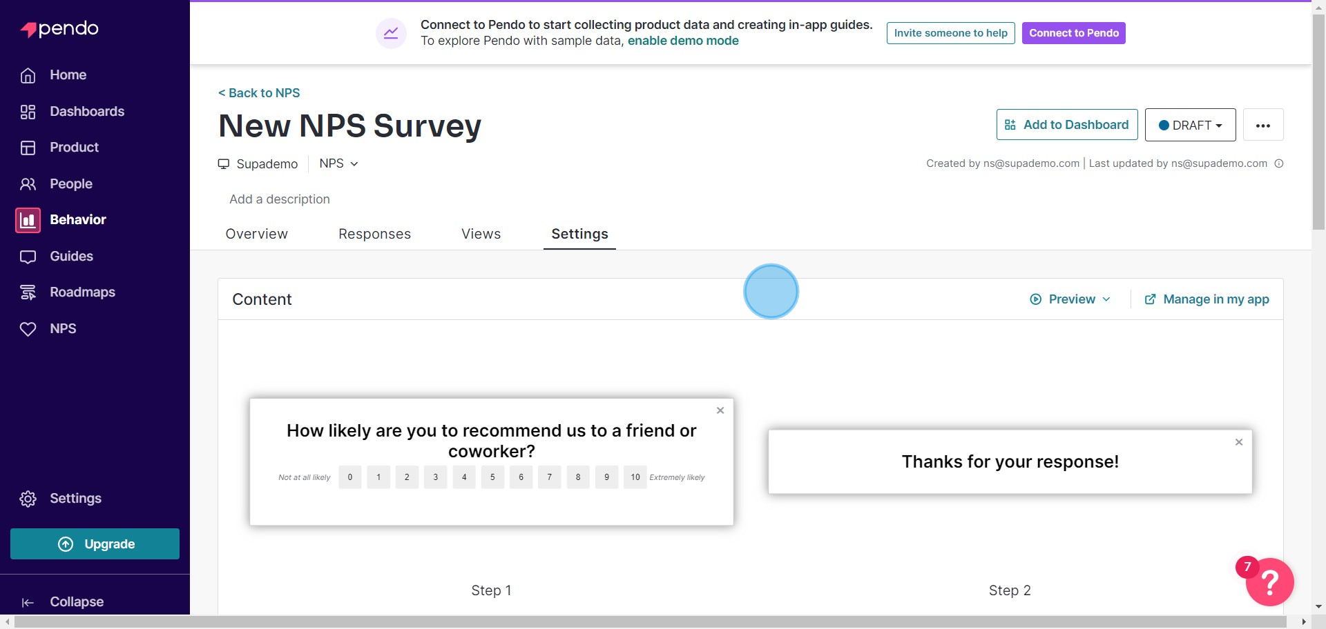This screenshot has height=629, width=1326.
Task: Switch to the Overview tab
Action: point(256,234)
